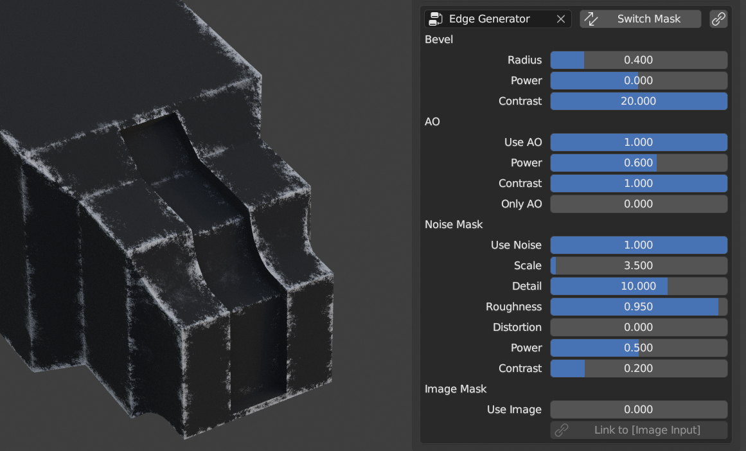Click the Bevel section label
This screenshot has width=746, height=451.
click(439, 39)
